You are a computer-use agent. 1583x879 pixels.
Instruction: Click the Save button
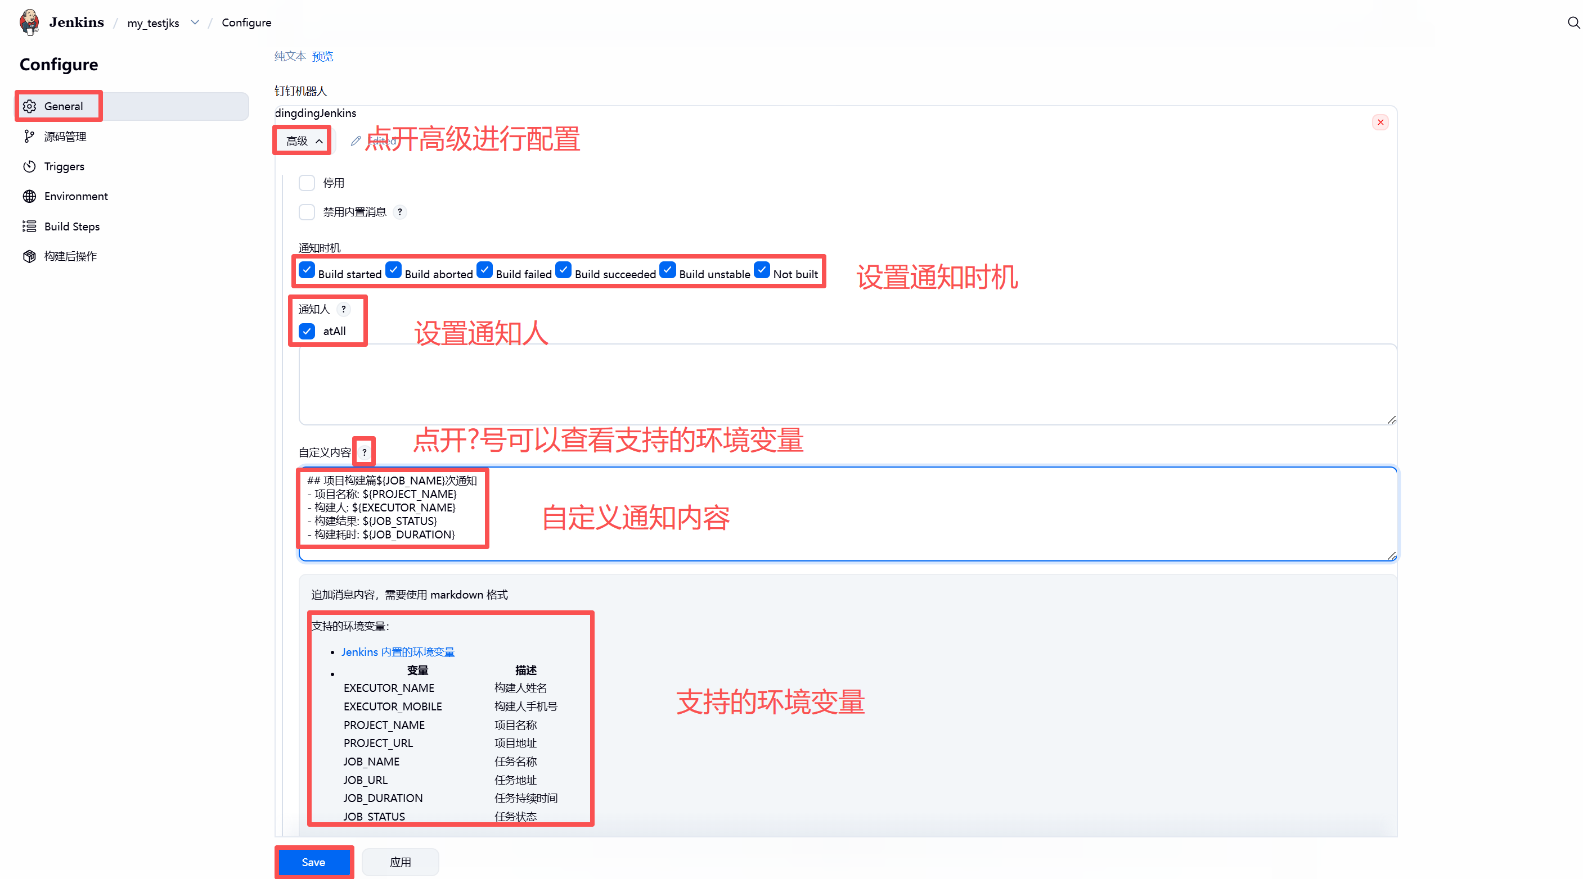coord(313,863)
